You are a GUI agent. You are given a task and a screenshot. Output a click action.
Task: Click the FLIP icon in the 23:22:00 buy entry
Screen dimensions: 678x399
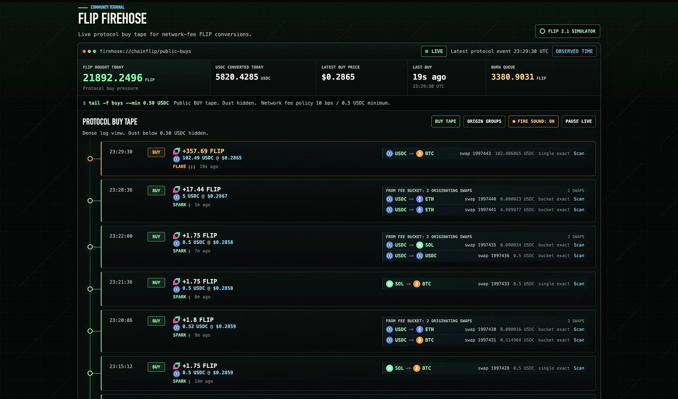tap(176, 235)
